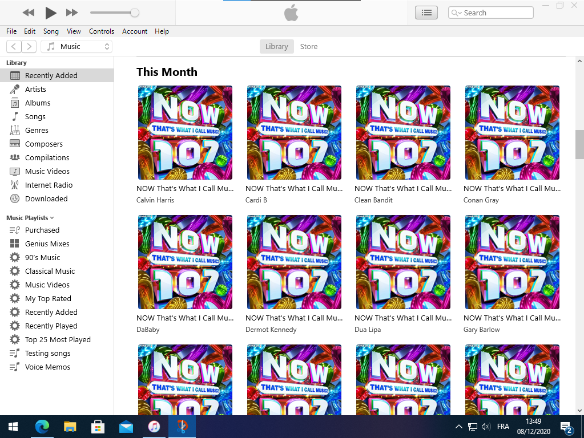Click the Dua Lipa artist name
The image size is (584, 438).
(368, 330)
